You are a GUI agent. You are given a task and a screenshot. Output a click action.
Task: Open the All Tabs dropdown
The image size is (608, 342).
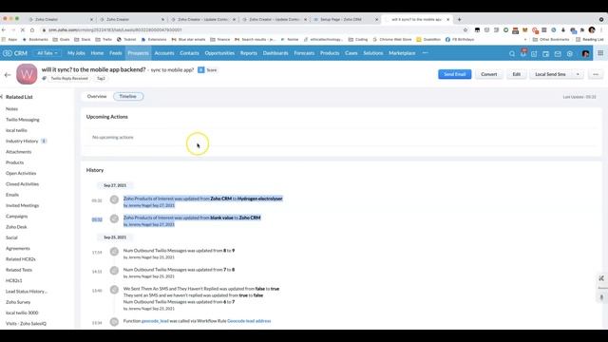[x=47, y=53]
